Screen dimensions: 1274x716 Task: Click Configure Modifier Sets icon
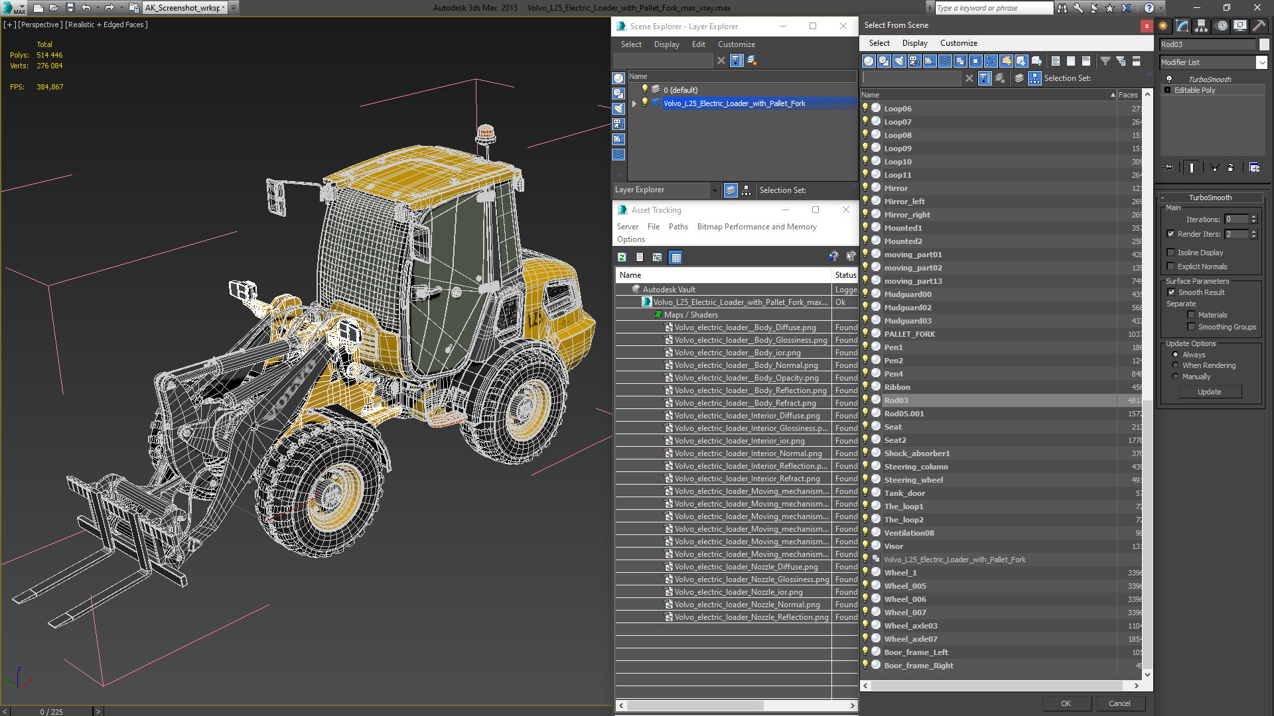(1254, 168)
